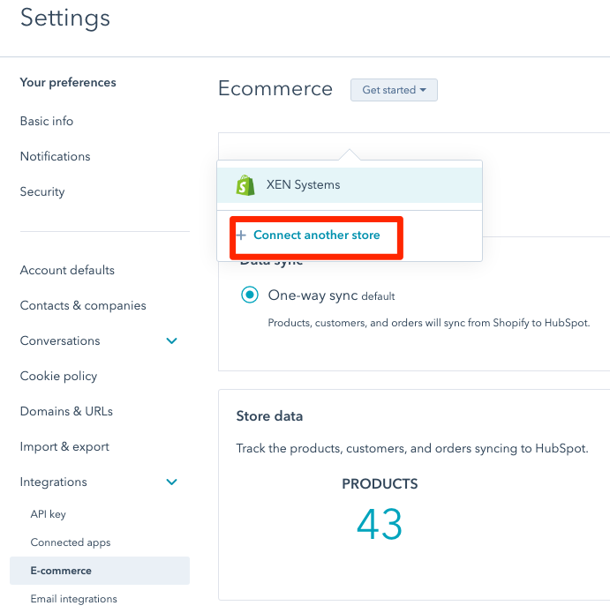Open API key under Integrations
The width and height of the screenshot is (610, 613).
(49, 514)
